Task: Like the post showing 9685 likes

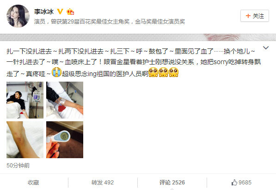Action: (x=241, y=183)
